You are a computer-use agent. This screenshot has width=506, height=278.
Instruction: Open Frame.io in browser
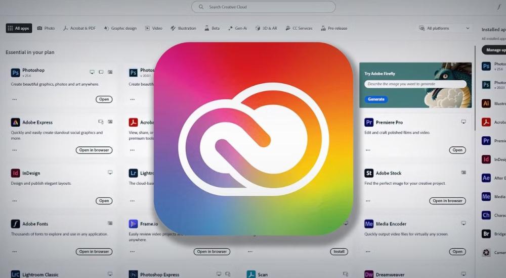(x=212, y=252)
